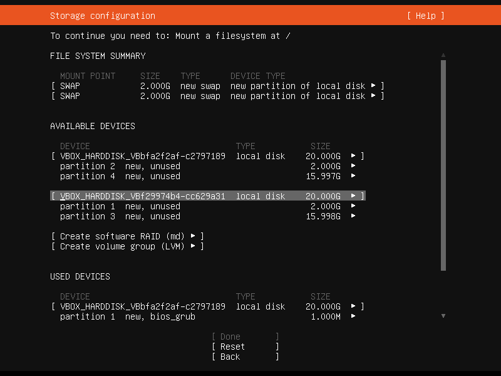This screenshot has height=376, width=501.
Task: Choose Create software RAID (md)
Action: click(128, 236)
